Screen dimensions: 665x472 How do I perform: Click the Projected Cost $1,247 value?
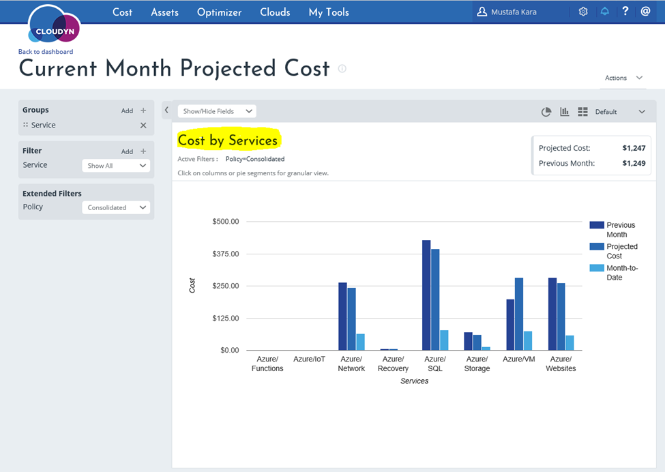(x=634, y=148)
